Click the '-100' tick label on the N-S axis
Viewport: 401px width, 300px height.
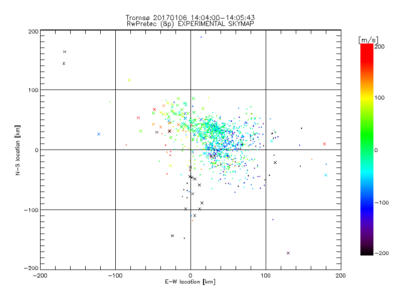click(31, 210)
